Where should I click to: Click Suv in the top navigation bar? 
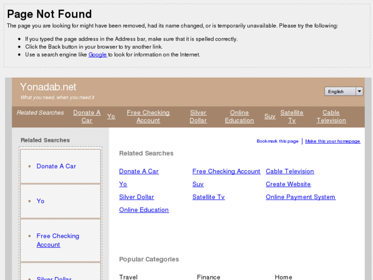click(270, 116)
